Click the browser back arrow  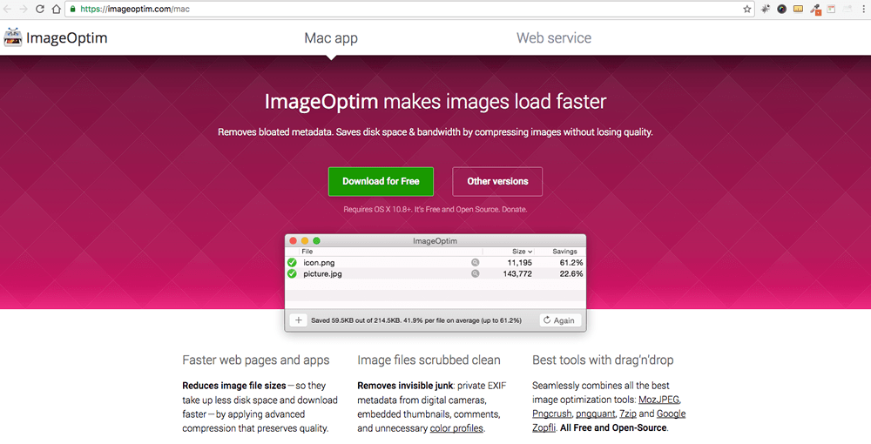(8, 9)
